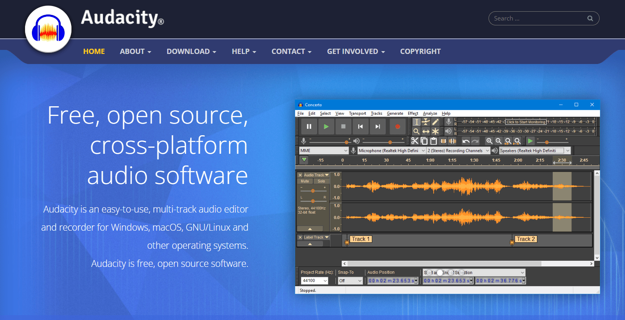The image size is (625, 320).
Task: Open the Audio Track name dropdown menu
Action: click(x=317, y=175)
